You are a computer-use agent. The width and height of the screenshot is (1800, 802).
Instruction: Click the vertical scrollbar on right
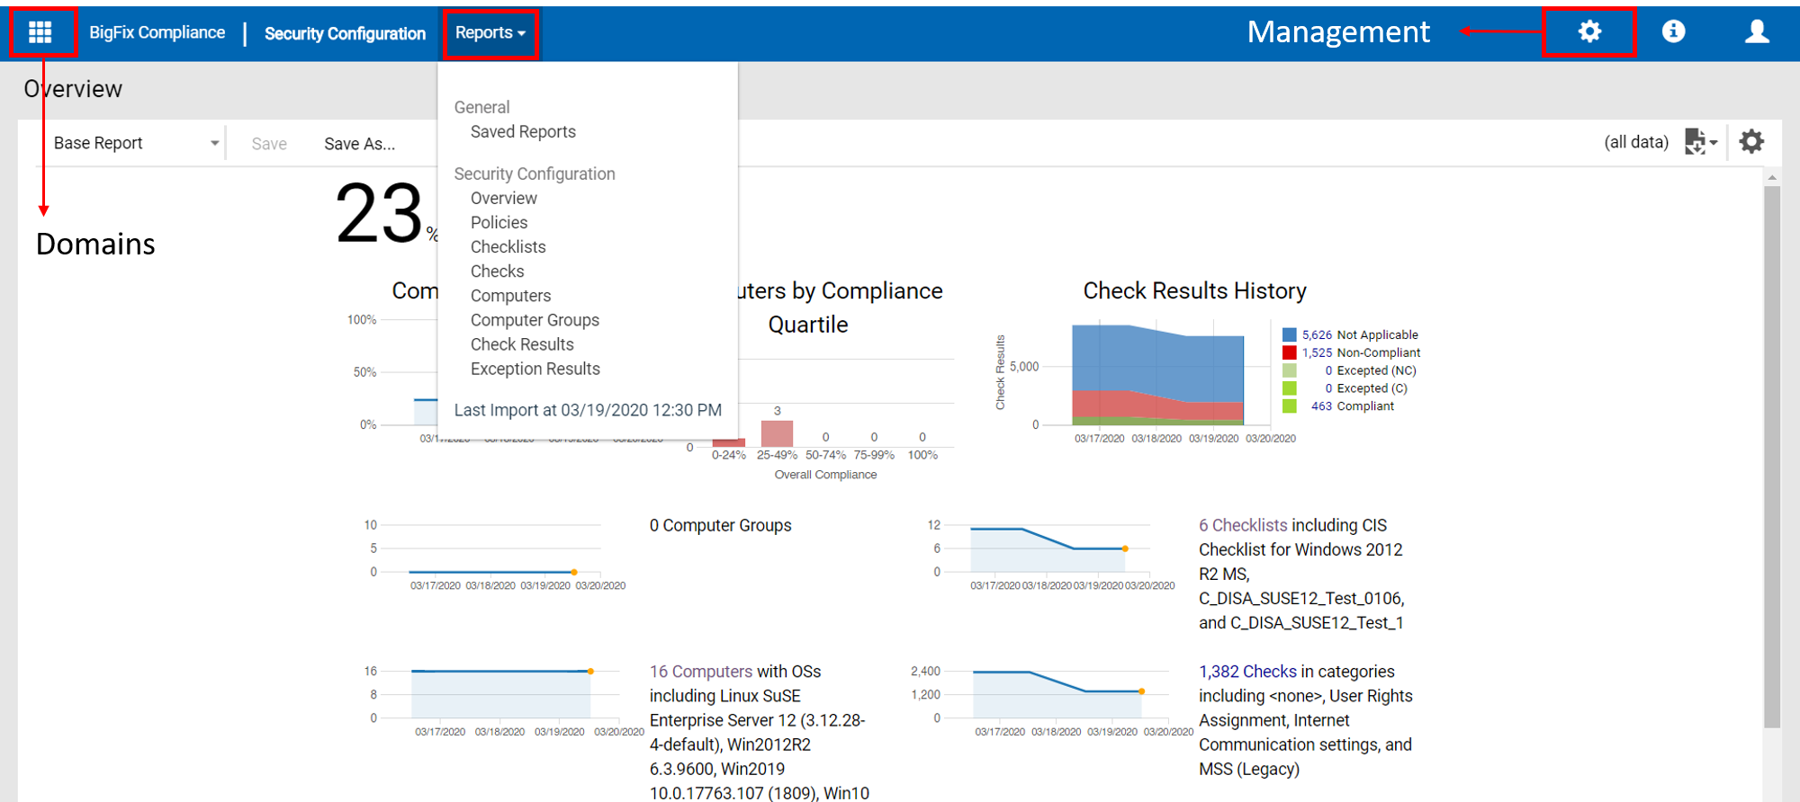click(x=1772, y=450)
